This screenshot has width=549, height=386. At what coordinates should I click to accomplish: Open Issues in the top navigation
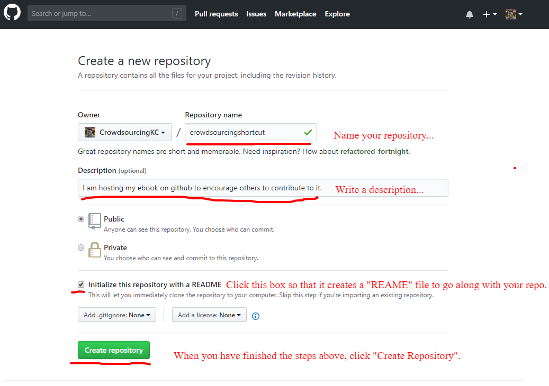pyautogui.click(x=256, y=14)
